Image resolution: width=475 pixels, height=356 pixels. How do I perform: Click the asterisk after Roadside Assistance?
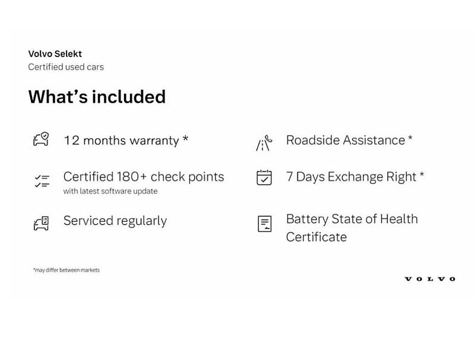410,138
